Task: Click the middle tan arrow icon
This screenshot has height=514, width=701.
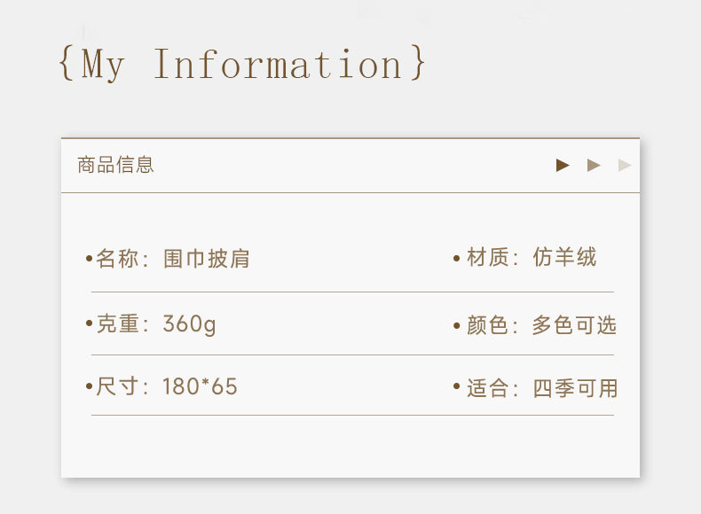Action: pyautogui.click(x=594, y=165)
